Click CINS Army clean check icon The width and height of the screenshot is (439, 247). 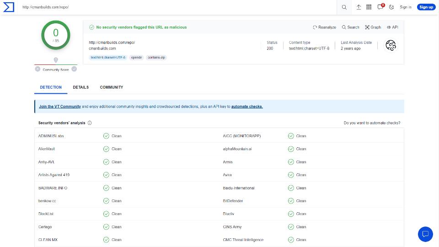click(291, 227)
